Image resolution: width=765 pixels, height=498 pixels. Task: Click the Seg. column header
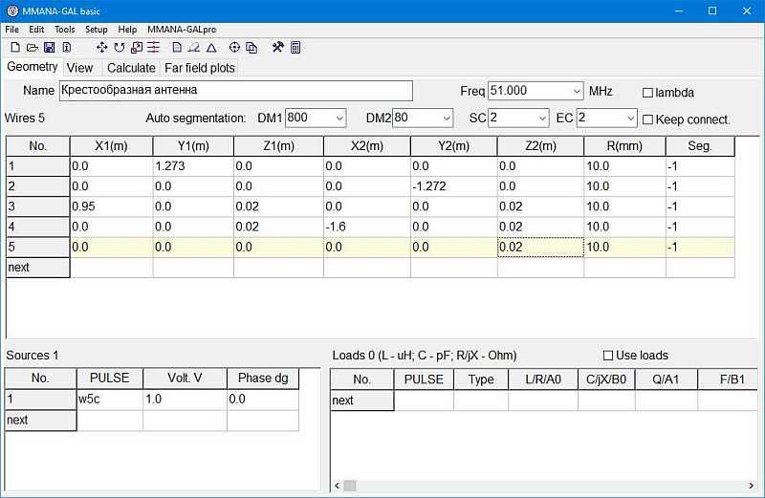(700, 146)
